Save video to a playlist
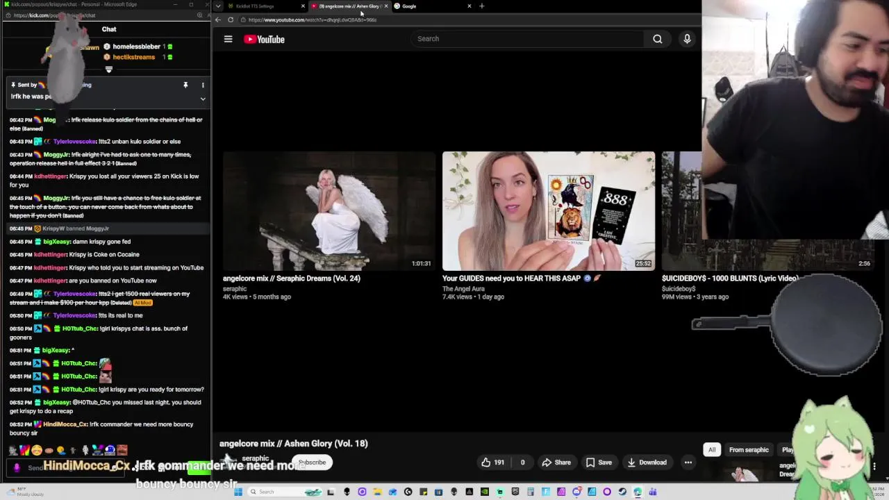The image size is (889, 500). click(x=599, y=462)
